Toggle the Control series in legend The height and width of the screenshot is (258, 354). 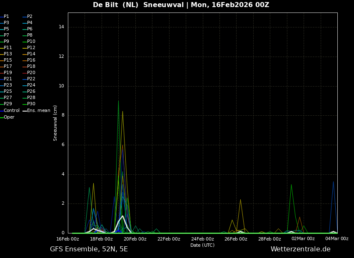(11, 111)
